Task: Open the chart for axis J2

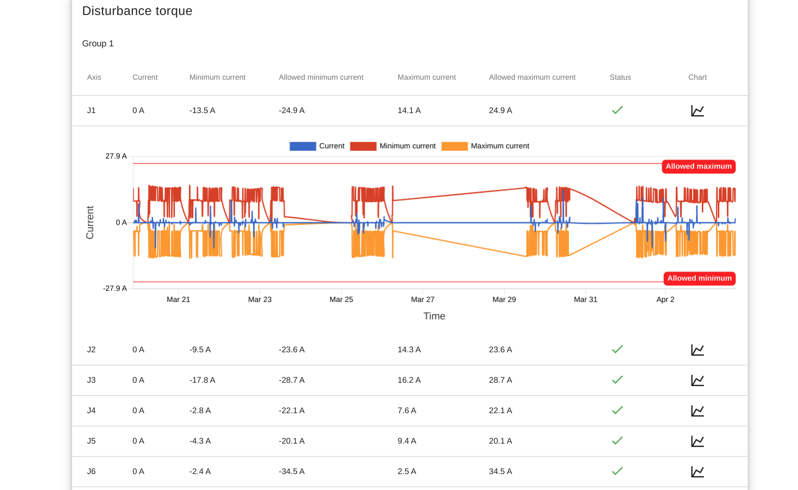Action: pos(697,350)
